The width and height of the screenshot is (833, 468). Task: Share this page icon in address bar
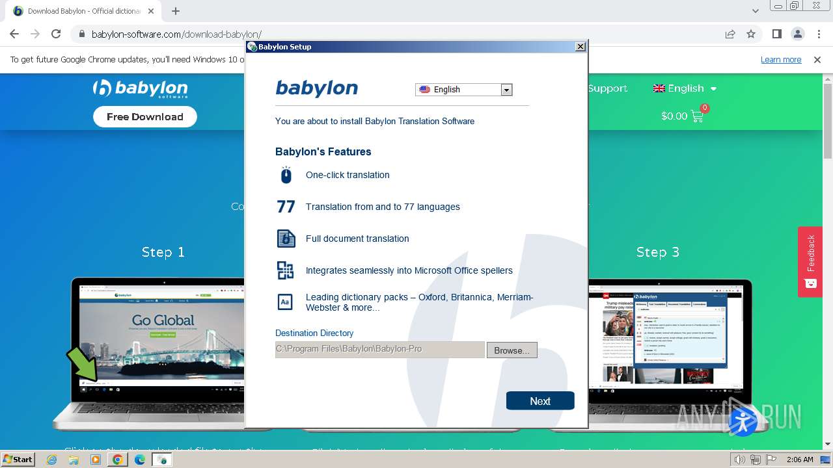(x=730, y=34)
